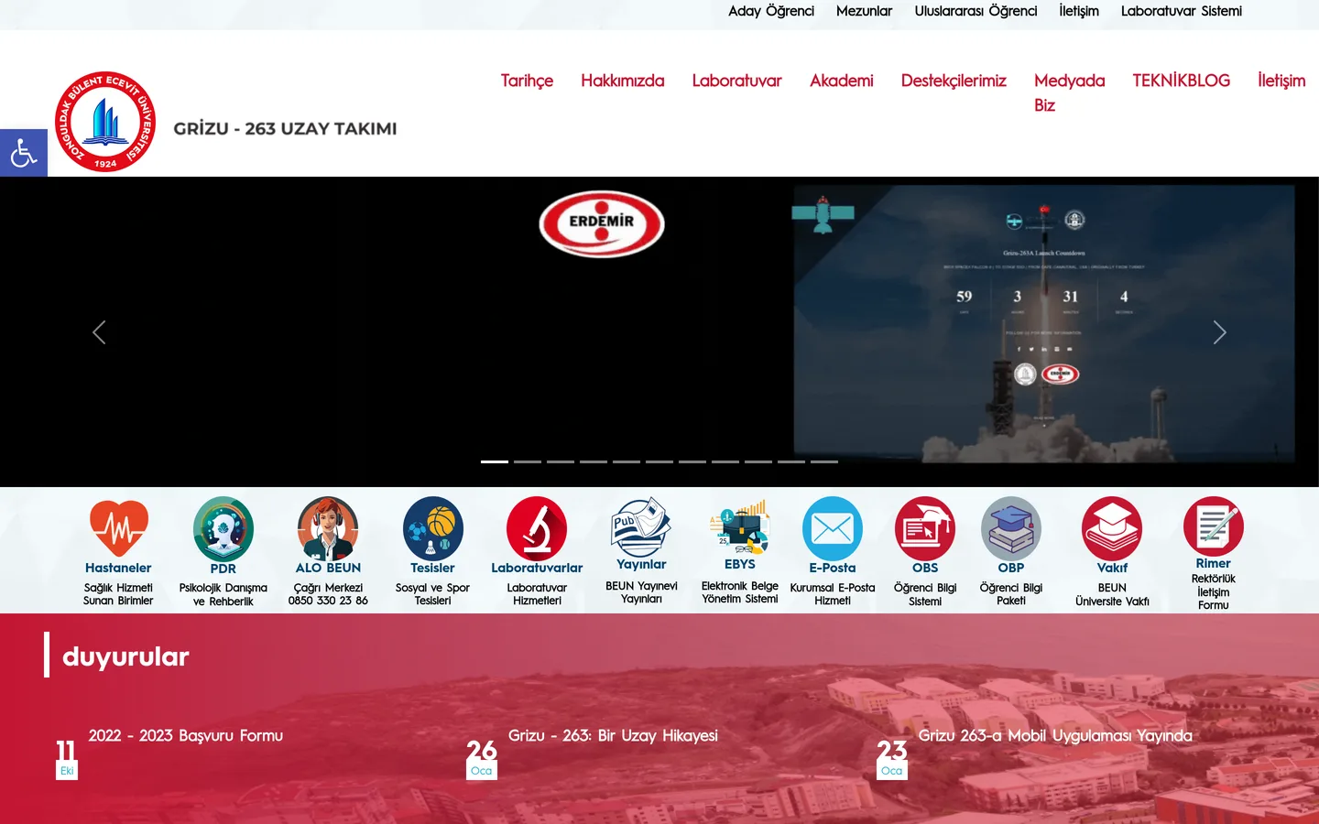Image resolution: width=1319 pixels, height=824 pixels.
Task: Click the ERDEMİR sponsor logo in slider
Action: click(602, 223)
